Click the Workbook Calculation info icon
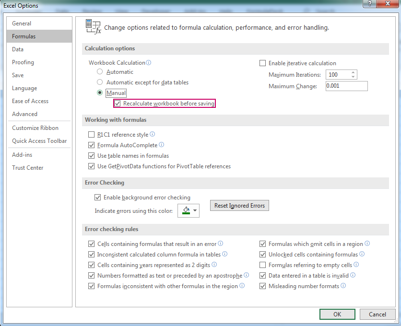Viewport: 401px width, 326px height. pyautogui.click(x=148, y=62)
